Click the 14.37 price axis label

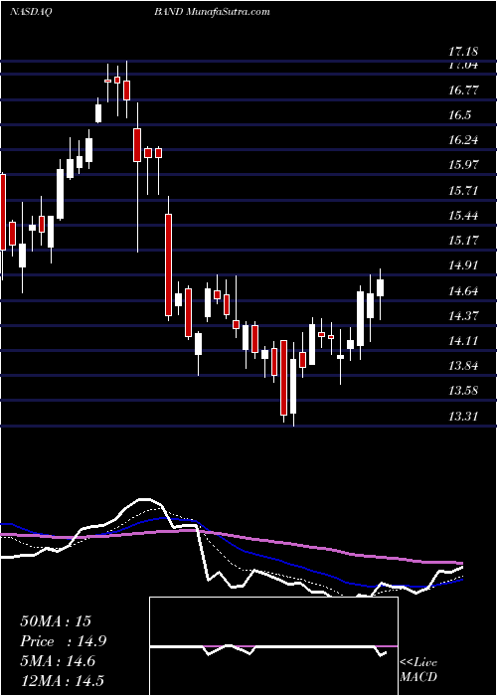463,316
